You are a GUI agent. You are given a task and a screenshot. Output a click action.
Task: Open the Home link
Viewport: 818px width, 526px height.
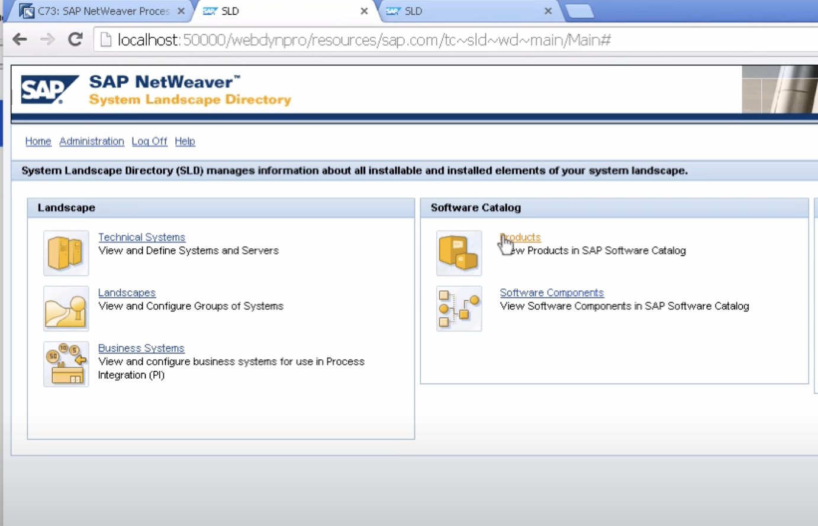point(38,141)
